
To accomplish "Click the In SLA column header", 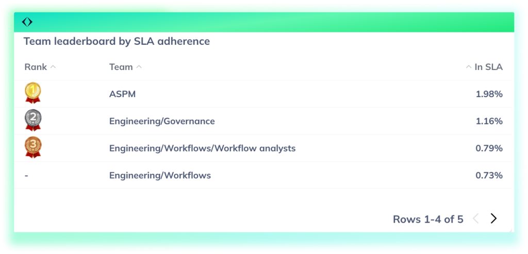I will coord(488,67).
